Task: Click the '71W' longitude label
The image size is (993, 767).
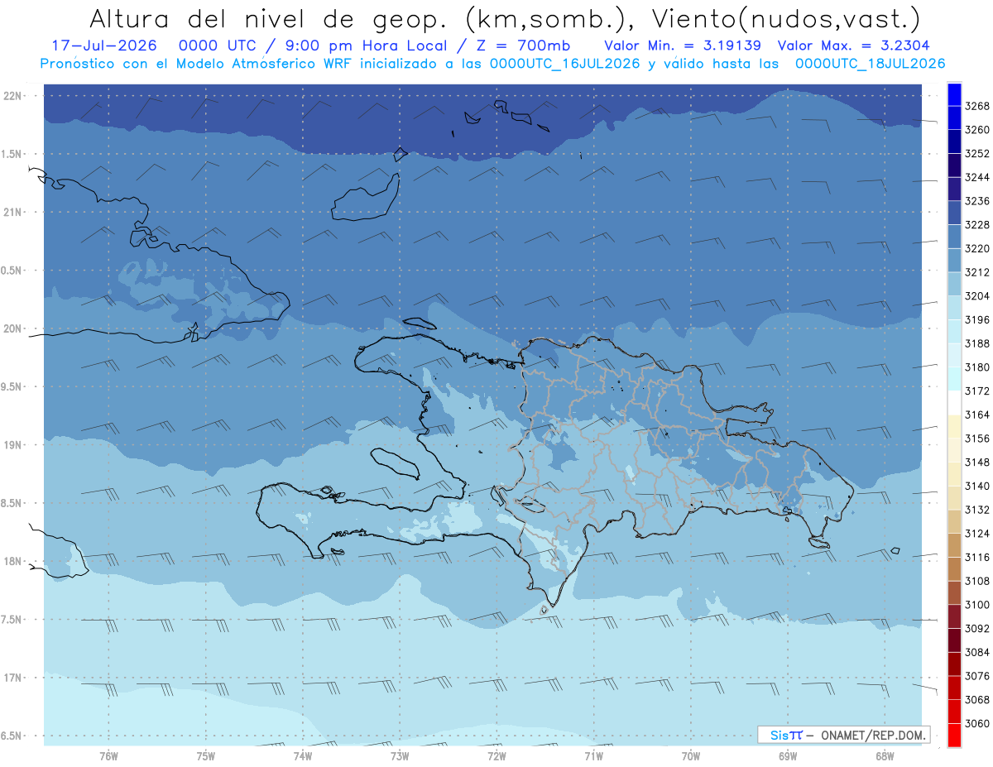Action: (x=593, y=756)
